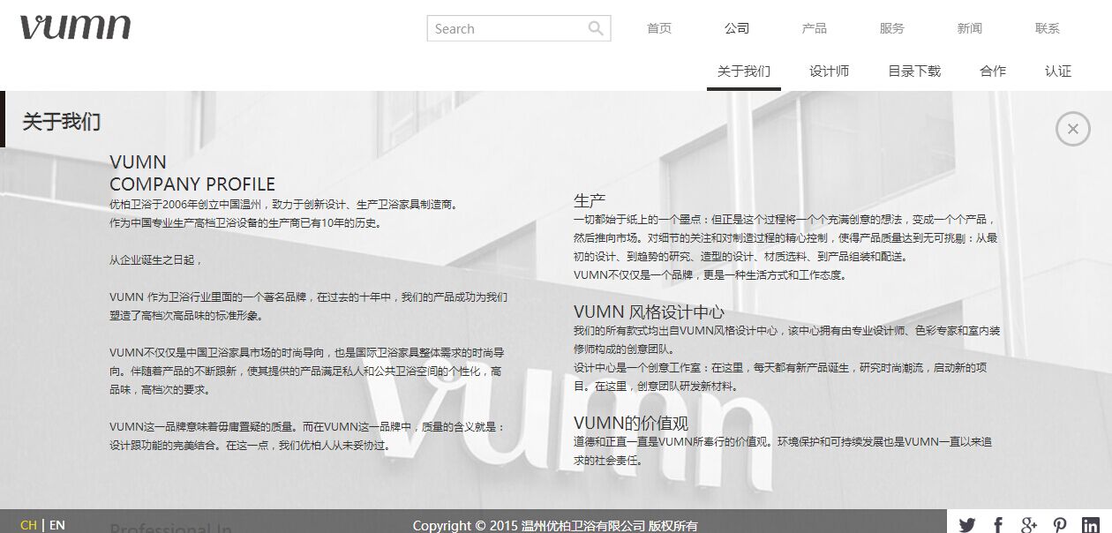Viewport: 1112px width, 533px height.
Task: Switch language to CH
Action: [28, 525]
